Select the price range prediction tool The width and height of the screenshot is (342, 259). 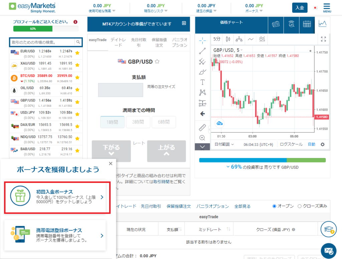pos(202,103)
